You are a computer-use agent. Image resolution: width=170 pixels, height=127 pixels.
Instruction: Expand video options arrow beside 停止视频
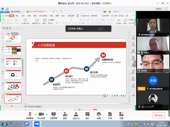[46, 113]
